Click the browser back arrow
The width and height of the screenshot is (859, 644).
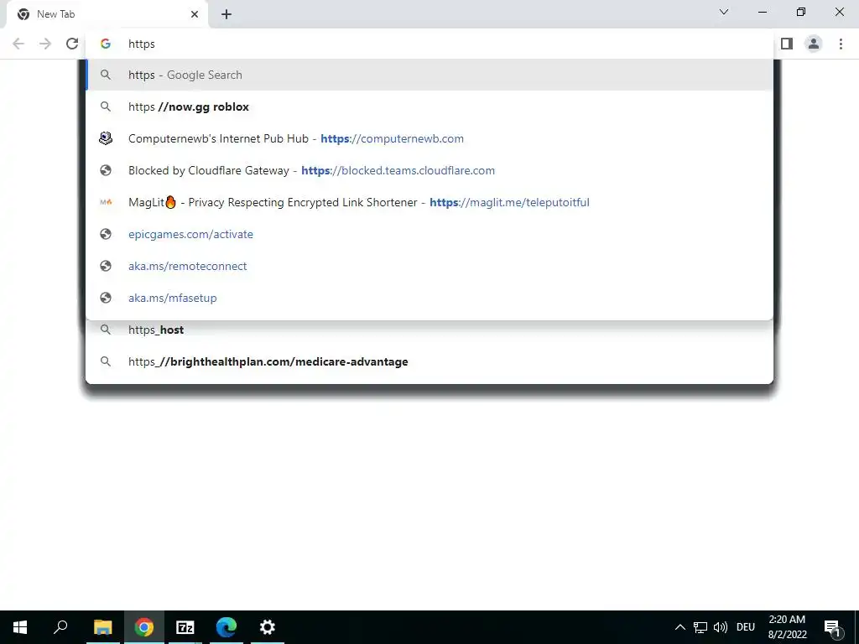click(18, 44)
